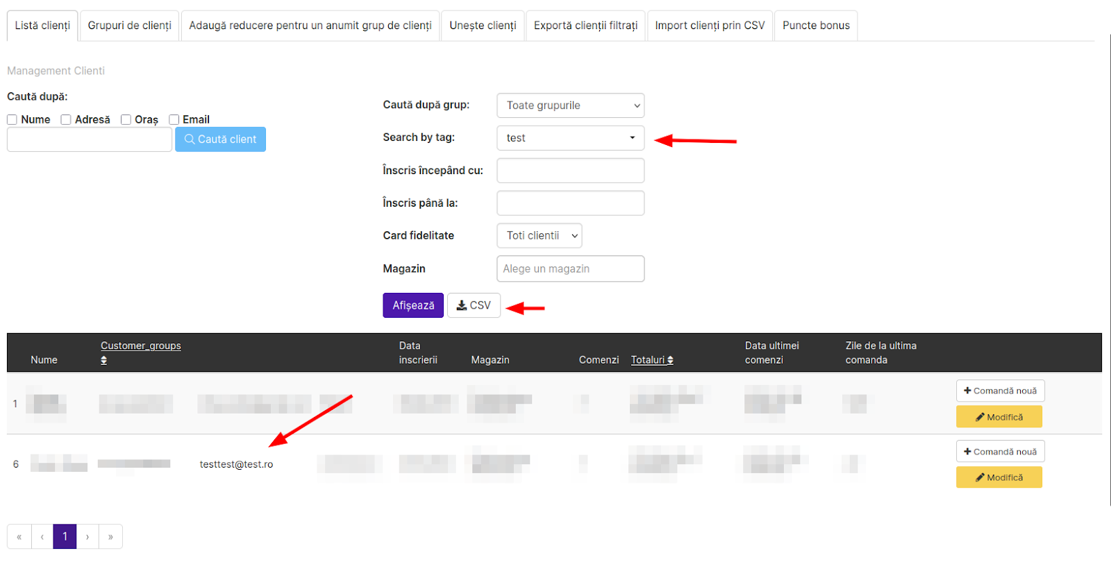Switch to Grupuri de clienți tab
The height and width of the screenshot is (587, 1111).
click(x=129, y=26)
